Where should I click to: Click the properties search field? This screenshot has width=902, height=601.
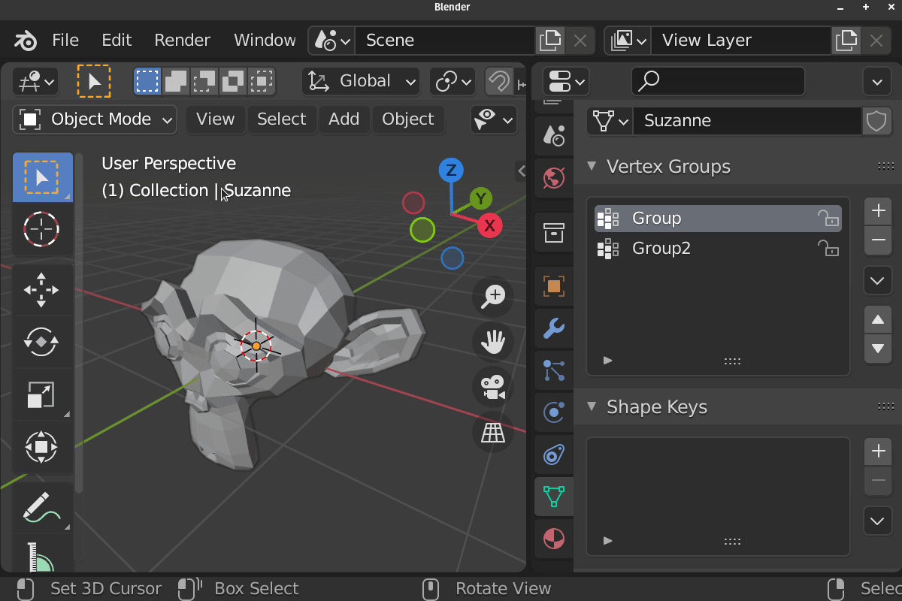tap(718, 81)
